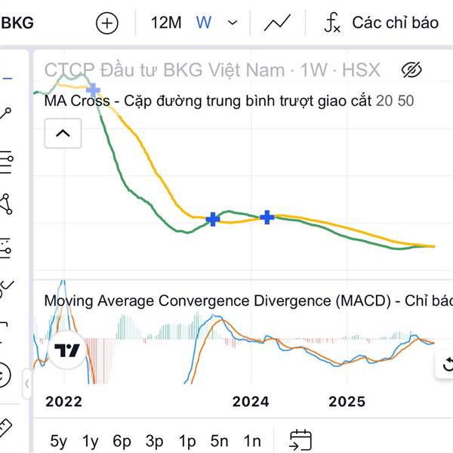Screen dimensions: 453x453
Task: Open the line chart style selector
Action: pyautogui.click(x=277, y=23)
